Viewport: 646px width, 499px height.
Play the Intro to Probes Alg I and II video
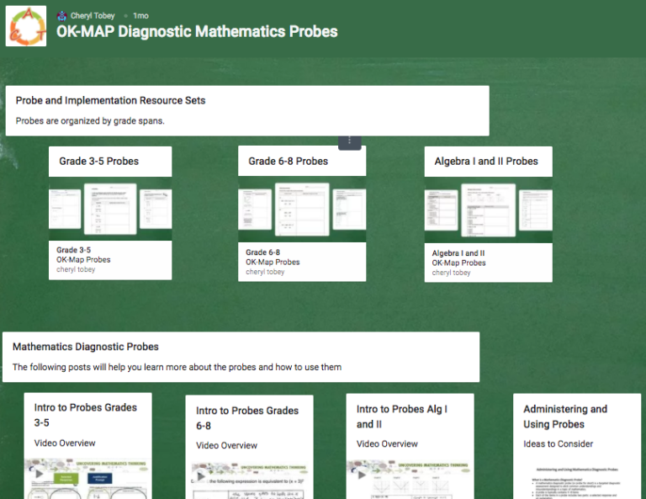362,475
